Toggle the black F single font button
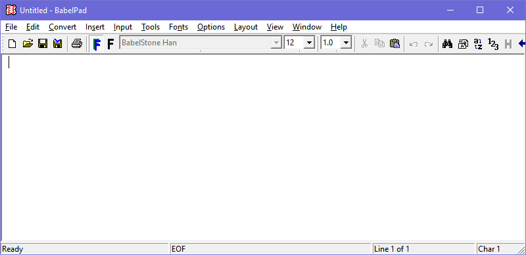 coord(110,44)
